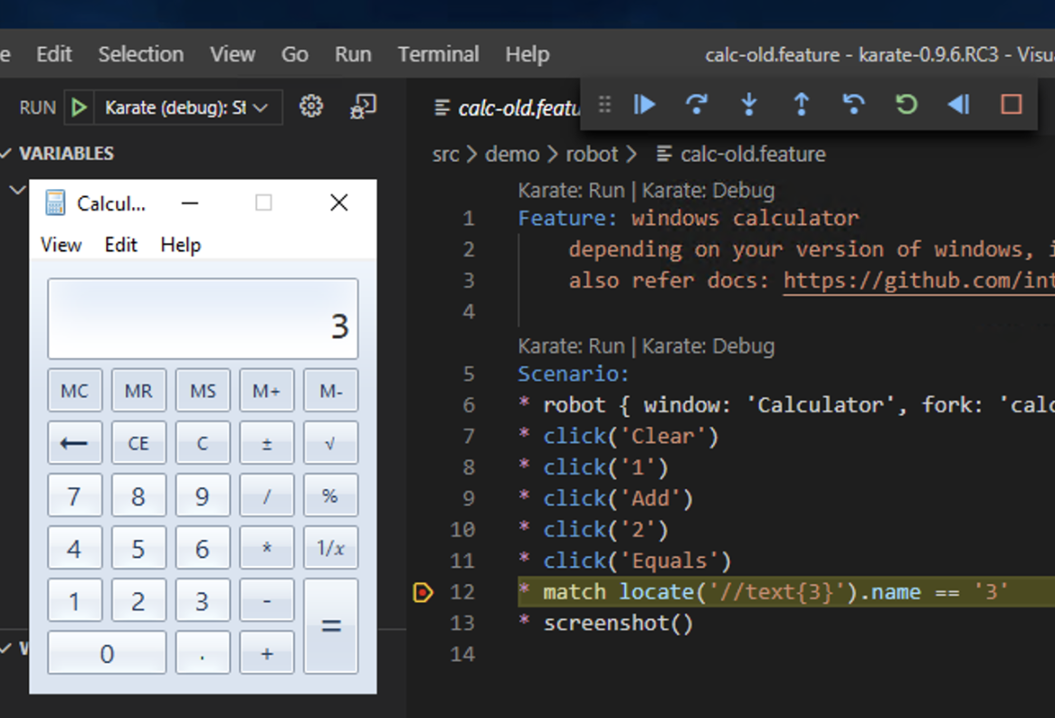Screen dimensions: 1055x718
Task: Open the Calculator View menu
Action: coord(61,245)
